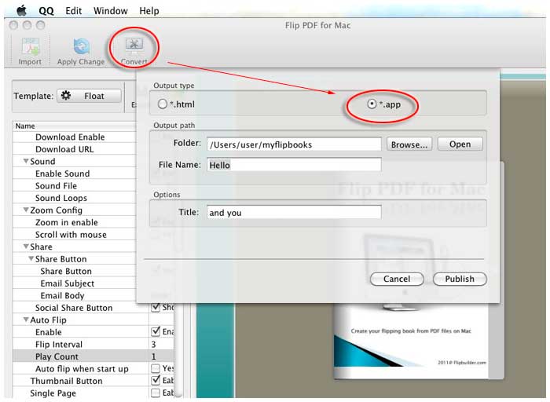Toggle Auto flip when start up checkbox
Screen dimensions: 550x402
click(156, 368)
